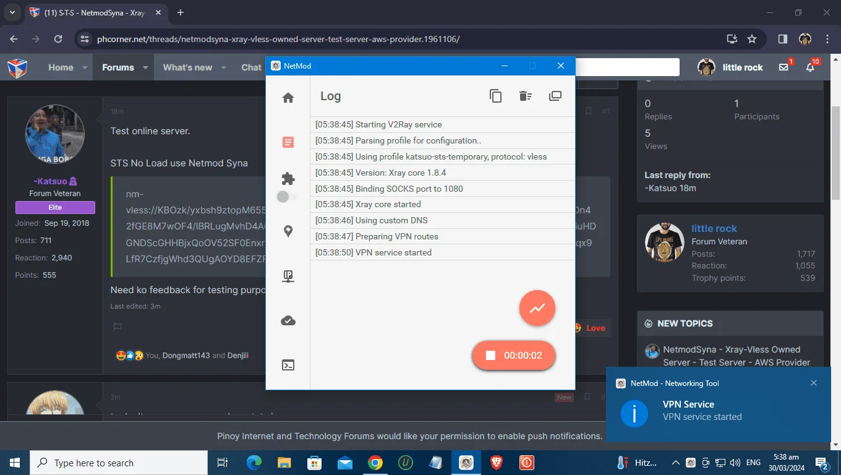Open the Windows Start menu
The image size is (841, 475).
pyautogui.click(x=15, y=463)
